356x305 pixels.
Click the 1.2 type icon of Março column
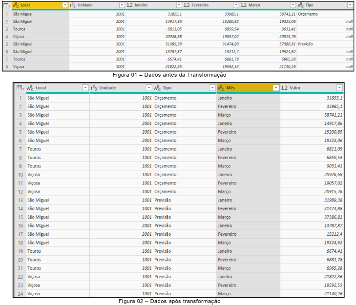click(244, 5)
